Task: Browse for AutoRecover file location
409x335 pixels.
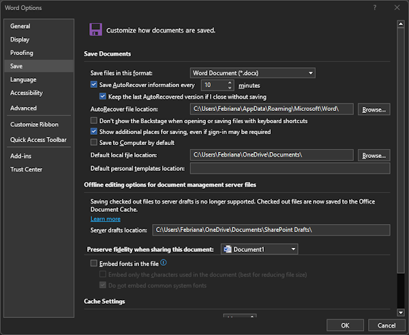Action: [374, 110]
